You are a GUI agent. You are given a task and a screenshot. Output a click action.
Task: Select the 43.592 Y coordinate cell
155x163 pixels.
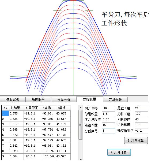point(63,156)
